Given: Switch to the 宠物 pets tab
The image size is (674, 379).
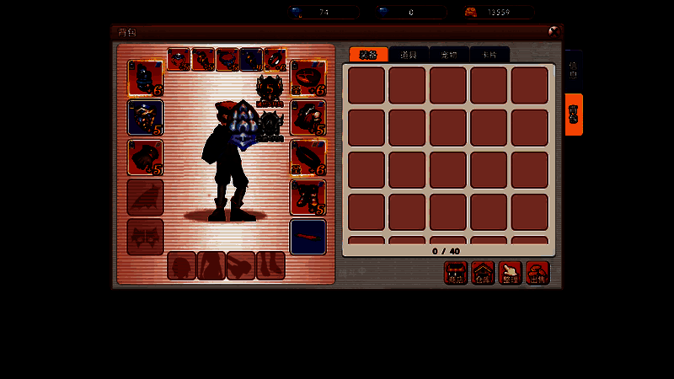Looking at the screenshot, I should 449,54.
